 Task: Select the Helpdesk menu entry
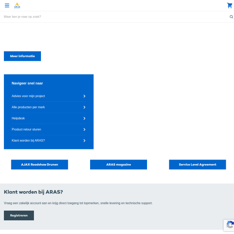18,118
